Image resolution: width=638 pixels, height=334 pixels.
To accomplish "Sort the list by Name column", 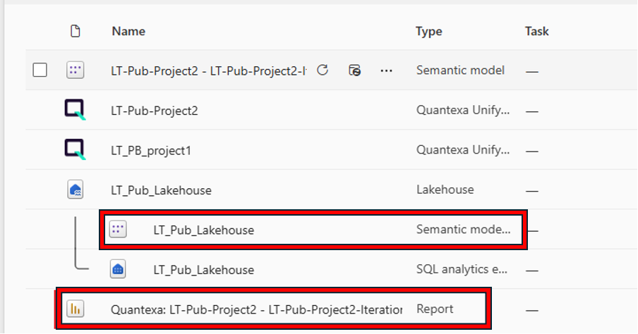I will [x=128, y=31].
